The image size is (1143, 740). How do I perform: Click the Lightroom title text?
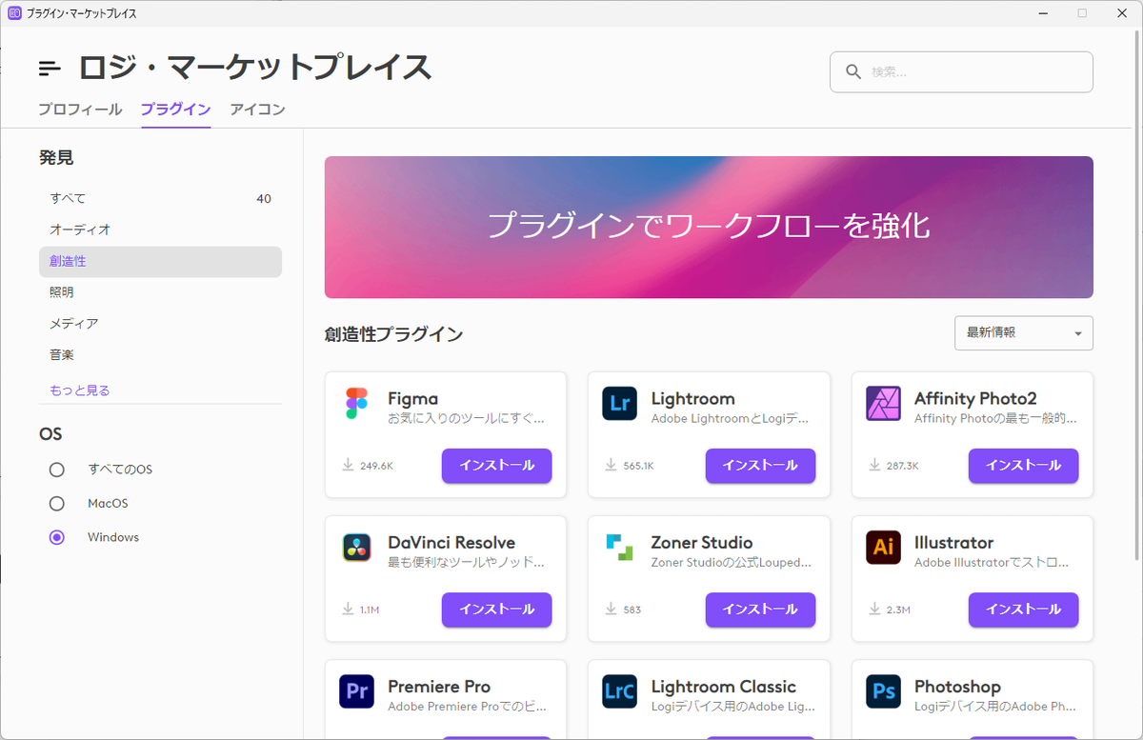[x=693, y=399]
